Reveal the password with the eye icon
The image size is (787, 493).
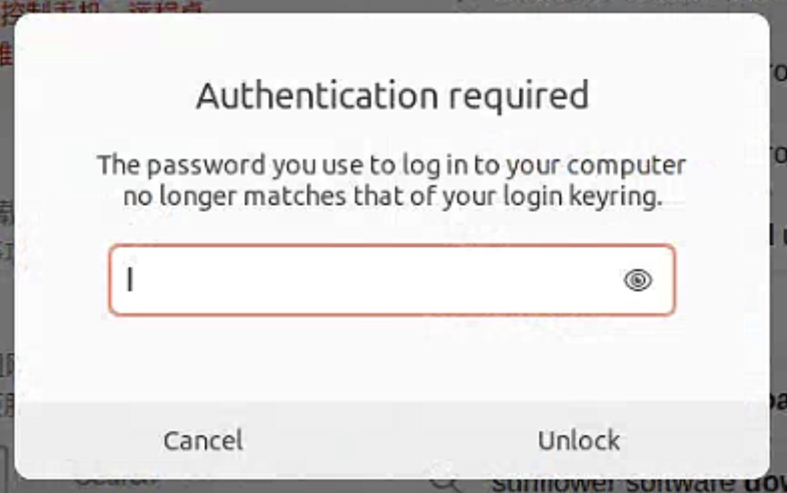pyautogui.click(x=638, y=280)
